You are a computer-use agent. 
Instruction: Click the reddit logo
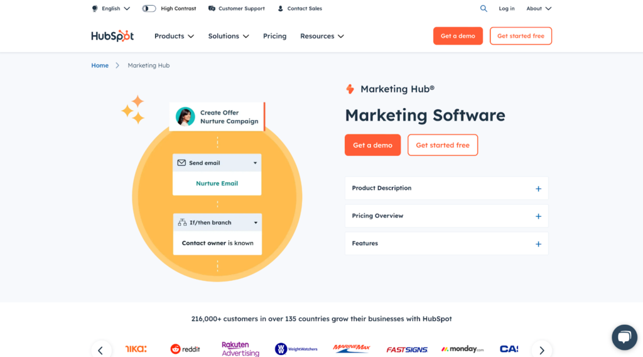pyautogui.click(x=185, y=349)
